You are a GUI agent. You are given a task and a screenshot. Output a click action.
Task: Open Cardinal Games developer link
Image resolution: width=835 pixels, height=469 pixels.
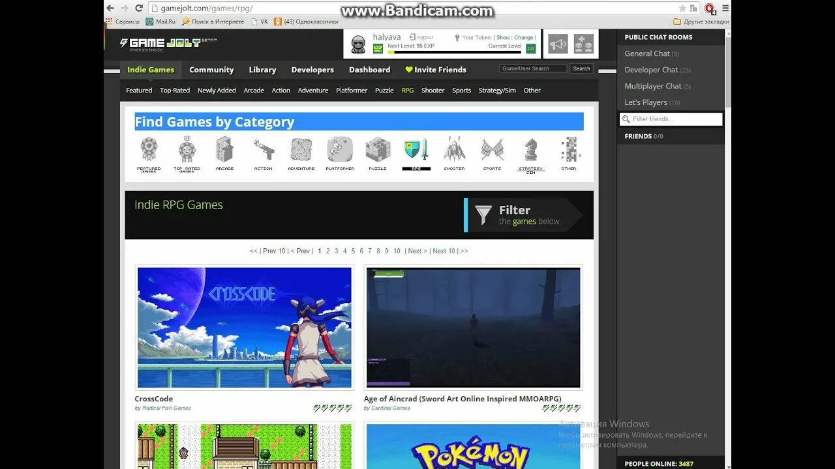pyautogui.click(x=391, y=408)
